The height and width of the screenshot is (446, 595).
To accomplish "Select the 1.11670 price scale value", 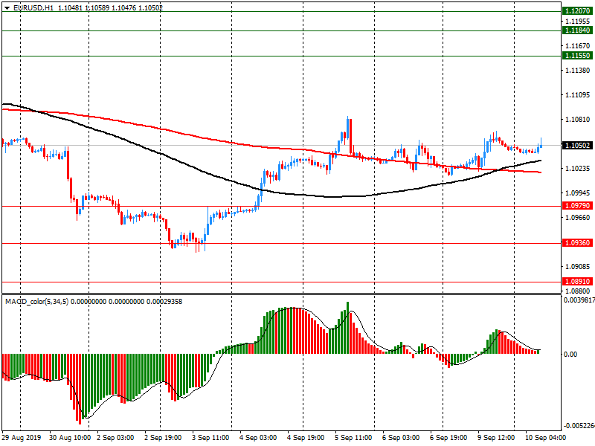I will click(x=578, y=46).
